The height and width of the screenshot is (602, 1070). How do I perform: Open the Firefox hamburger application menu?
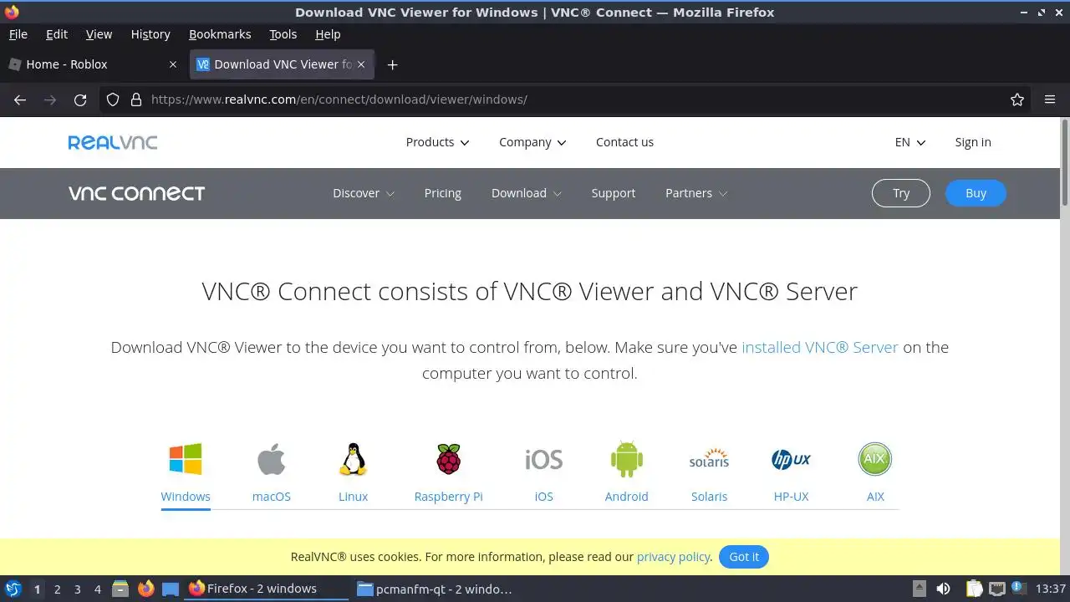[1050, 99]
